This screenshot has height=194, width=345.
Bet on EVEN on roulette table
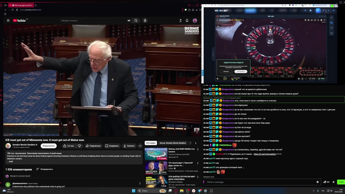(x=260, y=76)
